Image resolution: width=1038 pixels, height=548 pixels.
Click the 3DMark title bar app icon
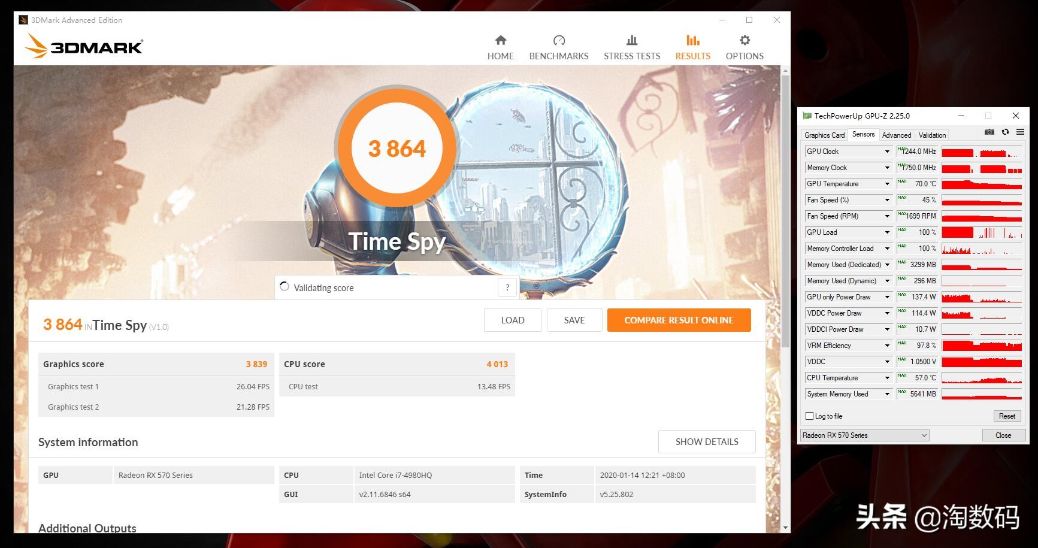(23, 20)
